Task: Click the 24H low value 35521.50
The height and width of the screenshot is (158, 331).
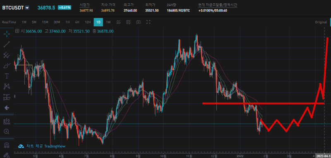Action: [x=152, y=10]
